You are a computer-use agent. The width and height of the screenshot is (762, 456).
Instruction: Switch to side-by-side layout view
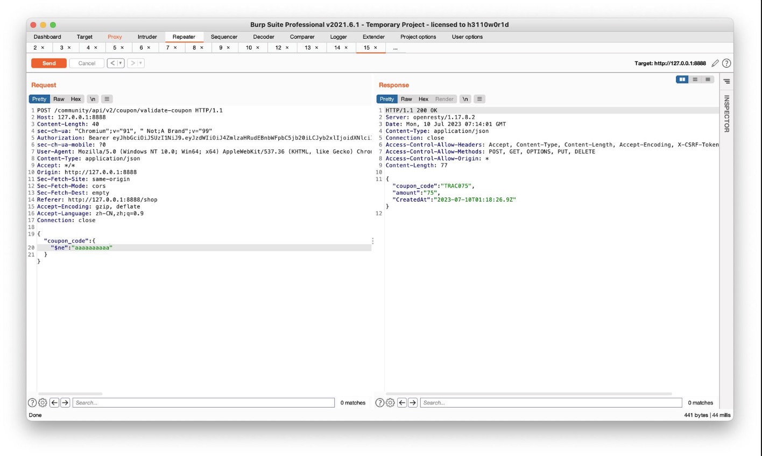point(682,80)
